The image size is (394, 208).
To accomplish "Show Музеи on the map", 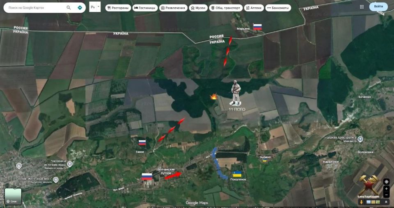I will coord(198,8).
